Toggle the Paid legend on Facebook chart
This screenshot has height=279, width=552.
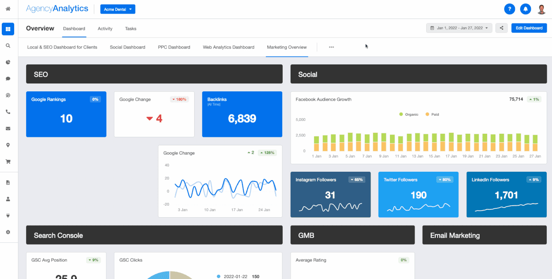coord(431,114)
